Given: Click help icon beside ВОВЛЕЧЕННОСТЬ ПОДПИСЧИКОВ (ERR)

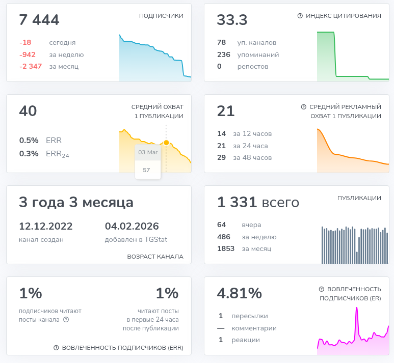Looking at the screenshot, I should [57, 348].
